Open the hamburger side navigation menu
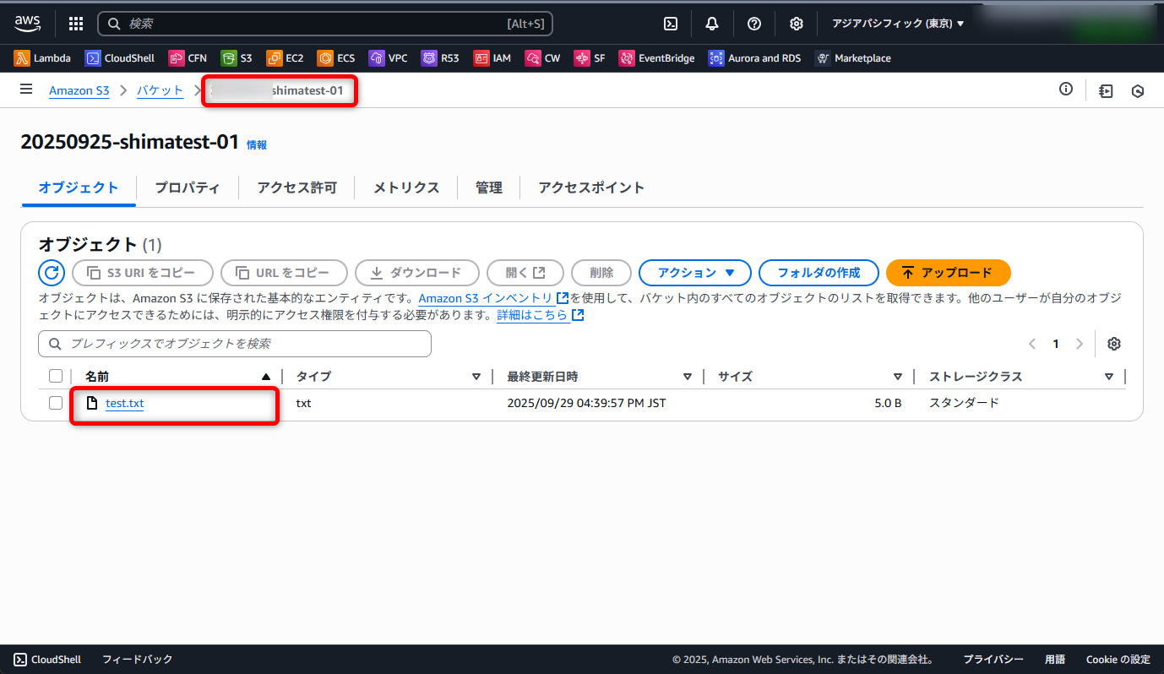 (x=26, y=90)
